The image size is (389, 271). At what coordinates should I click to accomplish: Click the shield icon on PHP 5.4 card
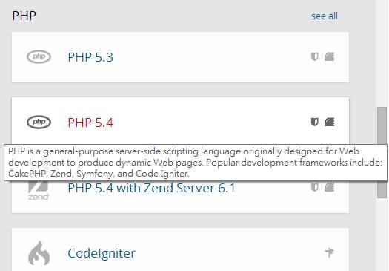point(315,122)
